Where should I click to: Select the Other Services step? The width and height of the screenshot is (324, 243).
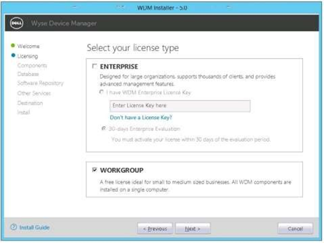34,93
